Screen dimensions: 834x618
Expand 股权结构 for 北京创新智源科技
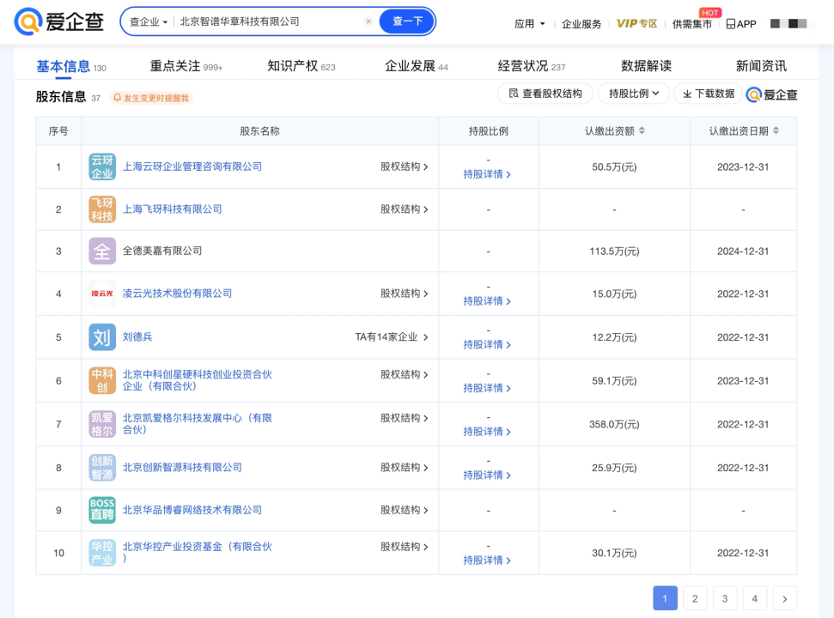(x=405, y=468)
